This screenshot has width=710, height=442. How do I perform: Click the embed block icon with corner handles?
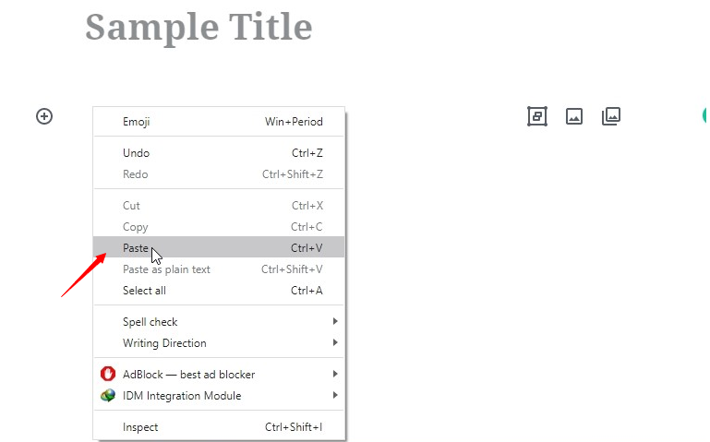click(537, 116)
